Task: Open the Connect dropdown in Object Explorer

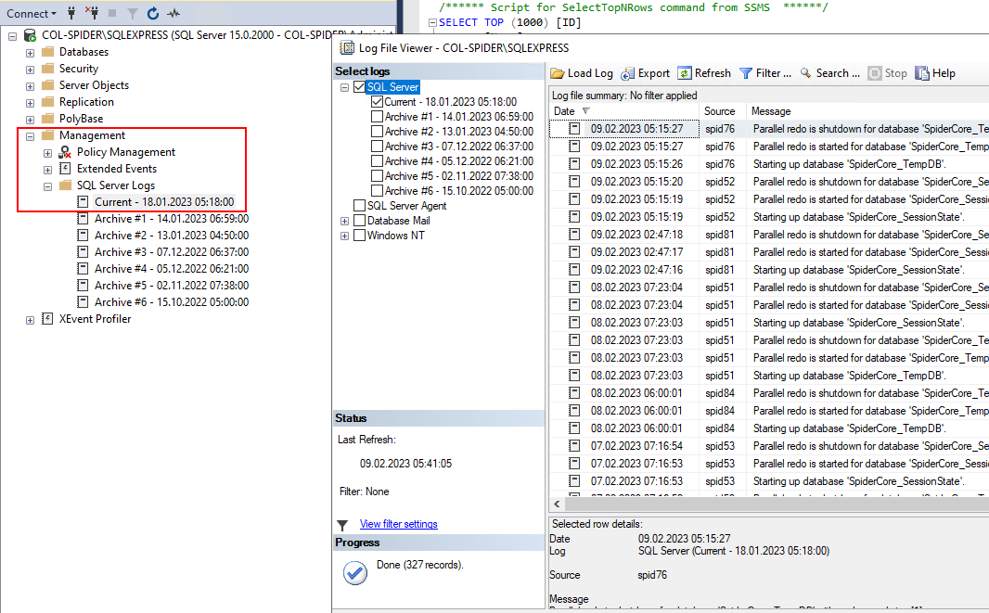Action: [x=31, y=13]
